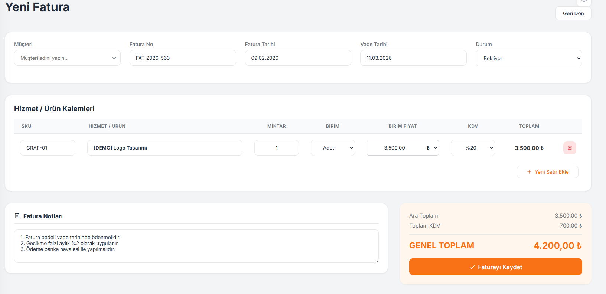Screen dimensions: 606x294
Task: Click the BİRİM FİYAT column header
Action: point(403,126)
